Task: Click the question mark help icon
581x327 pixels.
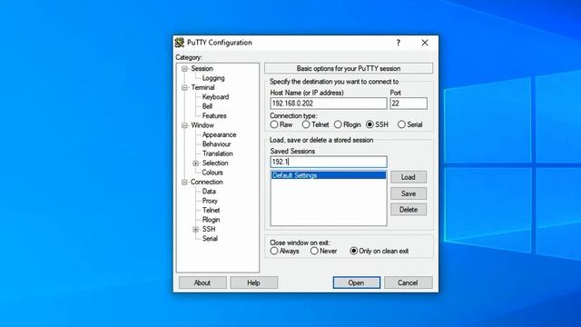Action: 399,43
